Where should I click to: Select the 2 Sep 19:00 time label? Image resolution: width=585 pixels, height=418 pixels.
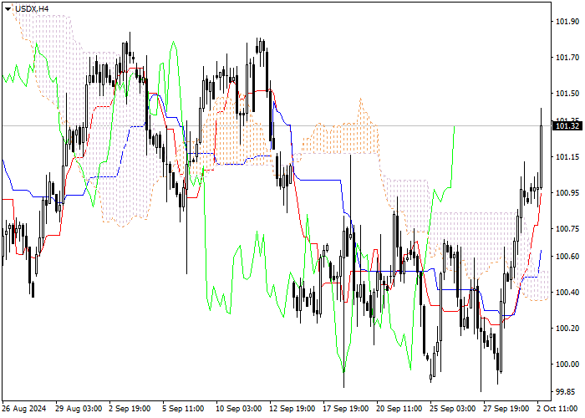[x=130, y=409]
